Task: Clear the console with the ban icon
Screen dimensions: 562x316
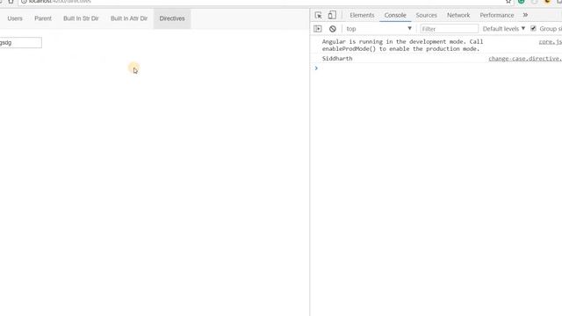Action: (x=333, y=29)
